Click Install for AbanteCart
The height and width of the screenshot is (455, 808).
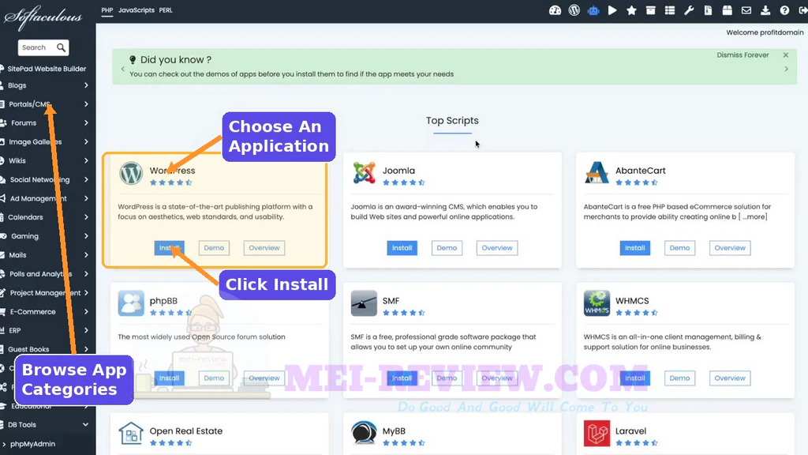tap(635, 248)
